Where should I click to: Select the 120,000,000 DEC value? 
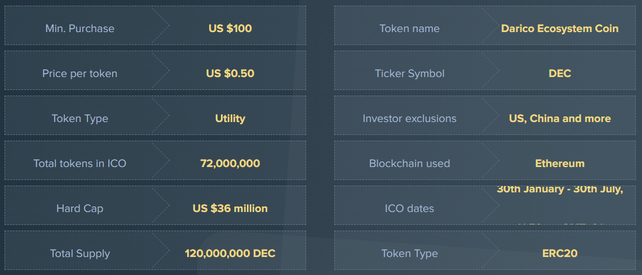tap(230, 253)
